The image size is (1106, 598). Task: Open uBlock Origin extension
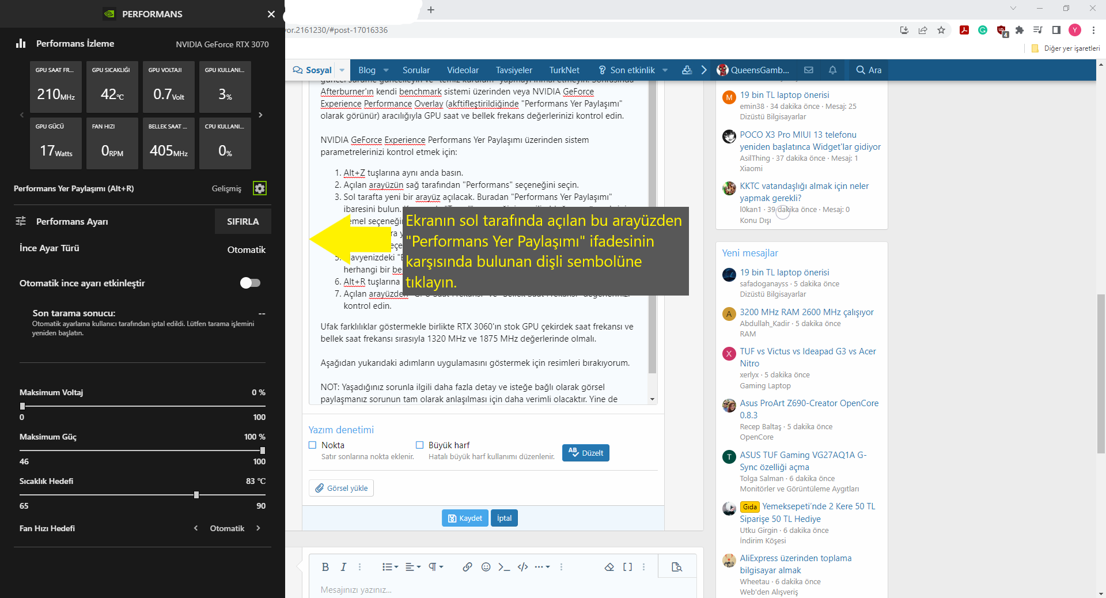(x=1002, y=31)
